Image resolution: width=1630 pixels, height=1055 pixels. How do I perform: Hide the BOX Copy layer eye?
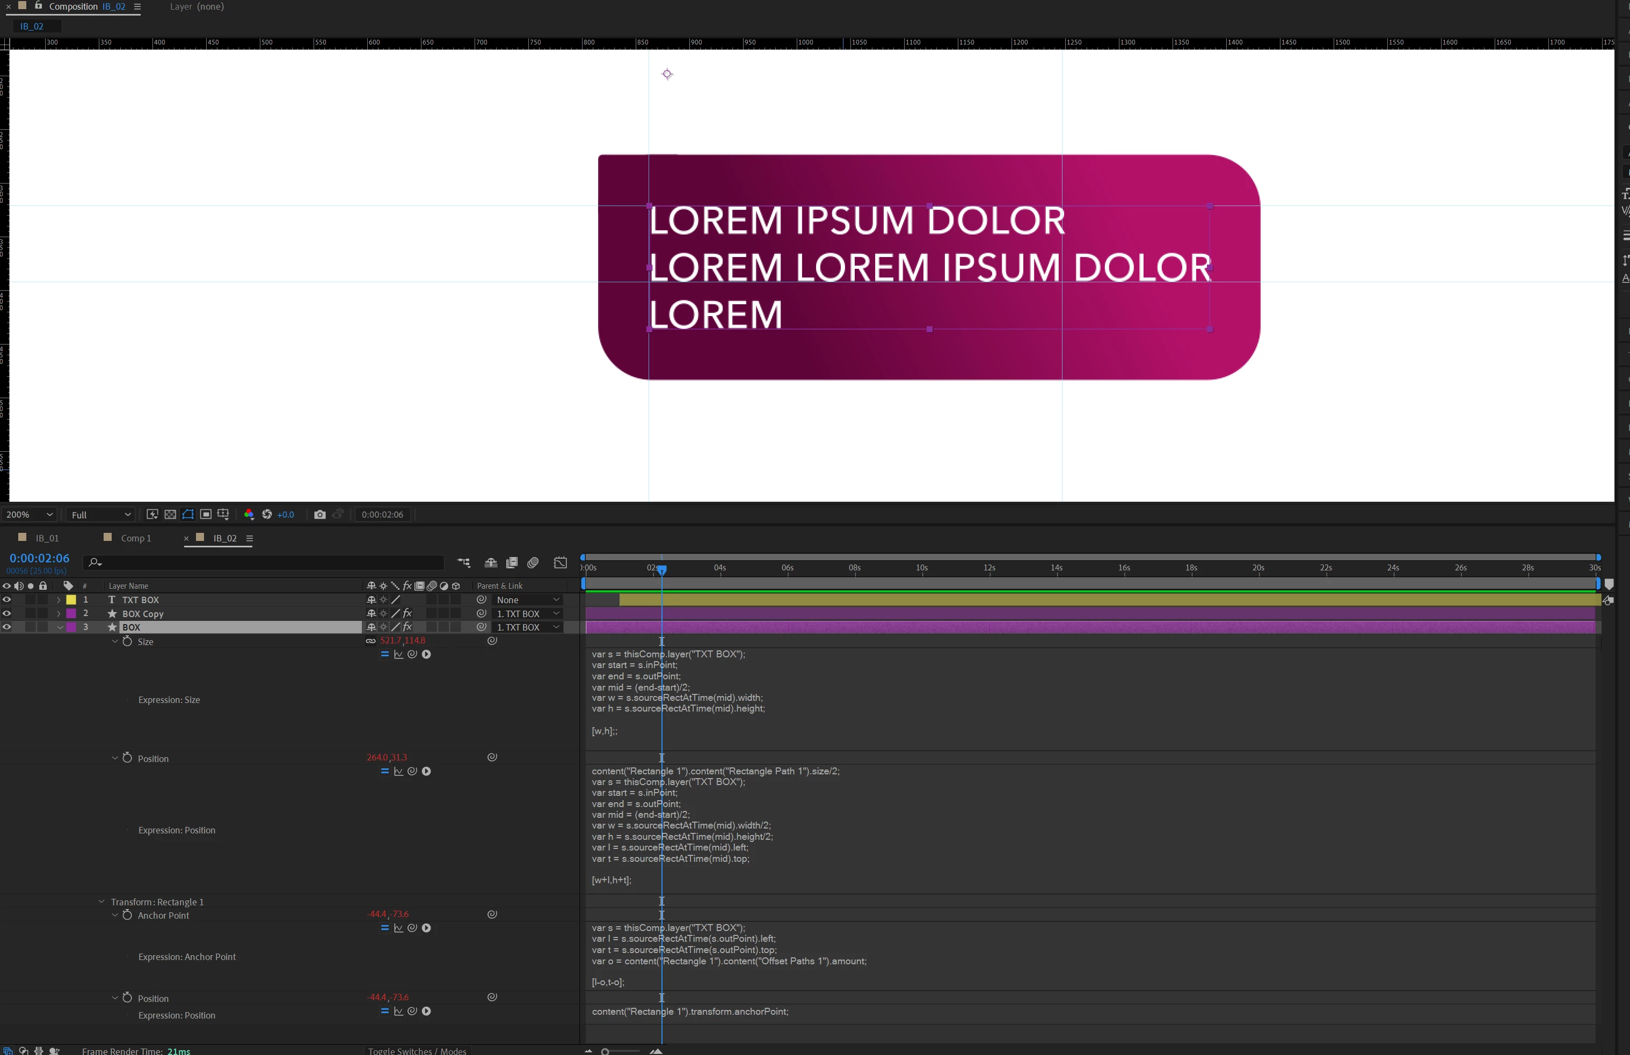click(7, 613)
